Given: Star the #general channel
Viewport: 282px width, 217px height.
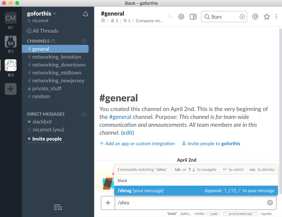Looking at the screenshot, I should click(x=103, y=21).
